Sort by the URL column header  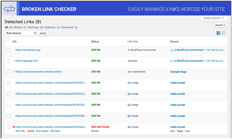point(14,42)
